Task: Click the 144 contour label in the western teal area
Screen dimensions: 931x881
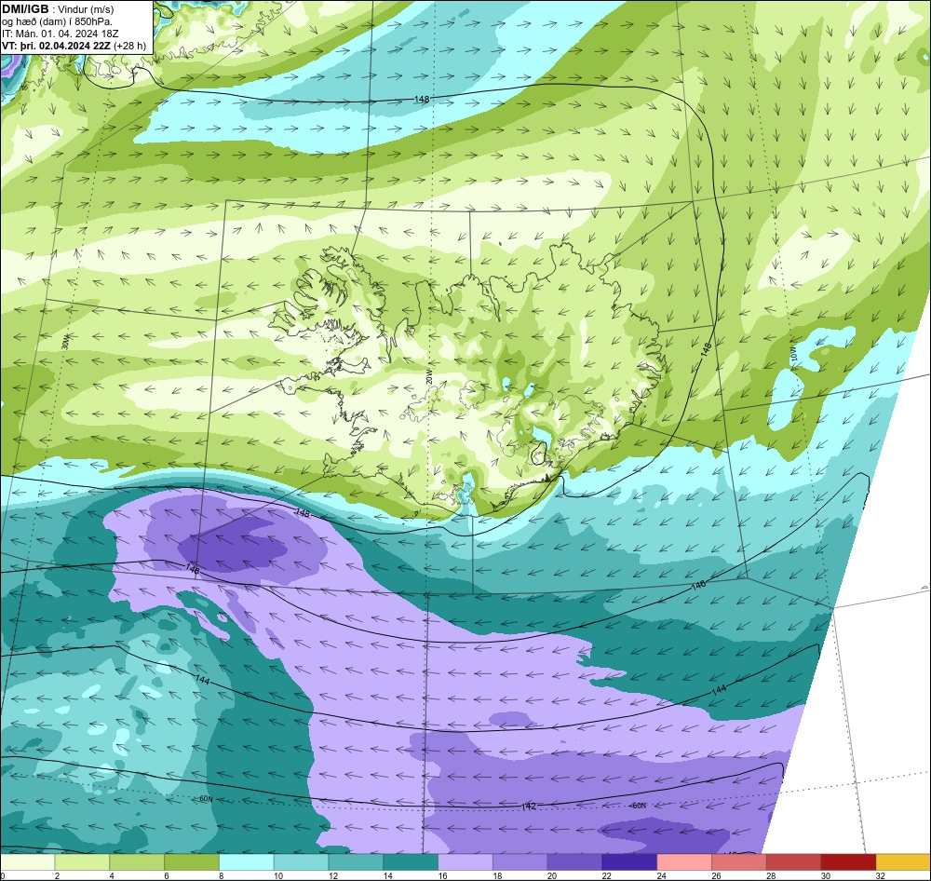Action: [x=202, y=680]
